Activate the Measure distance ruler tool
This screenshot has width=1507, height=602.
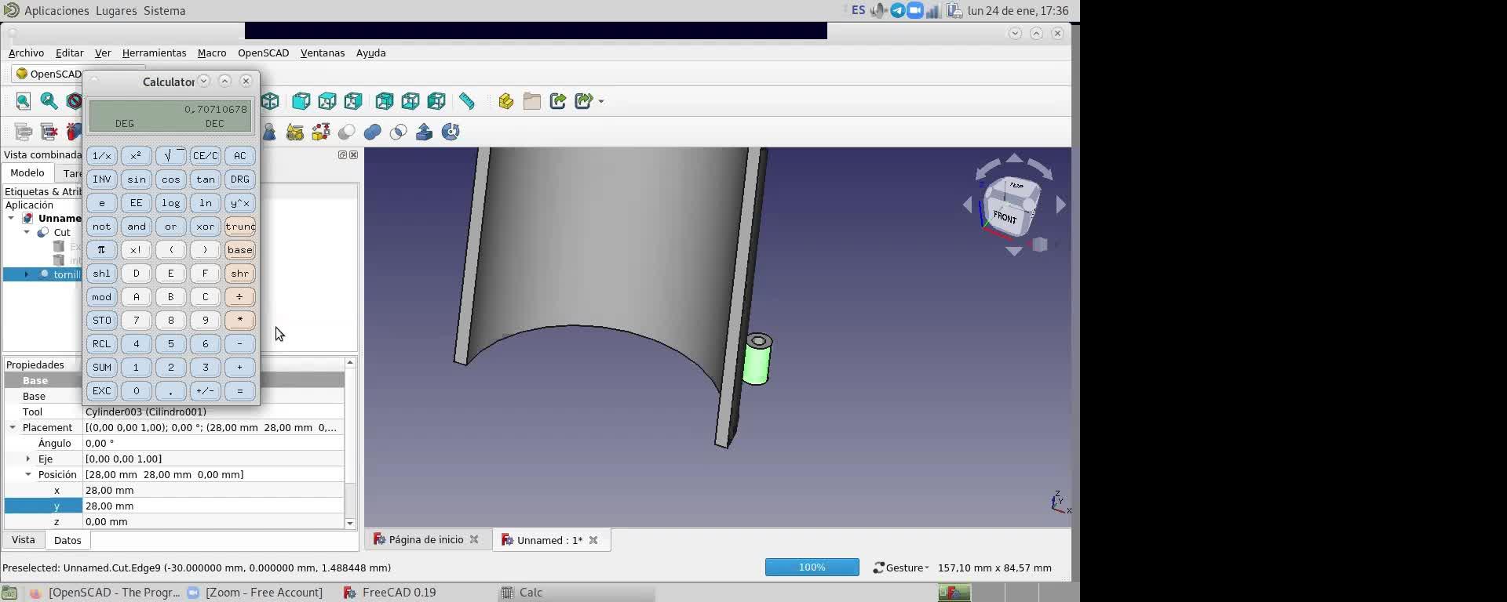pos(467,101)
